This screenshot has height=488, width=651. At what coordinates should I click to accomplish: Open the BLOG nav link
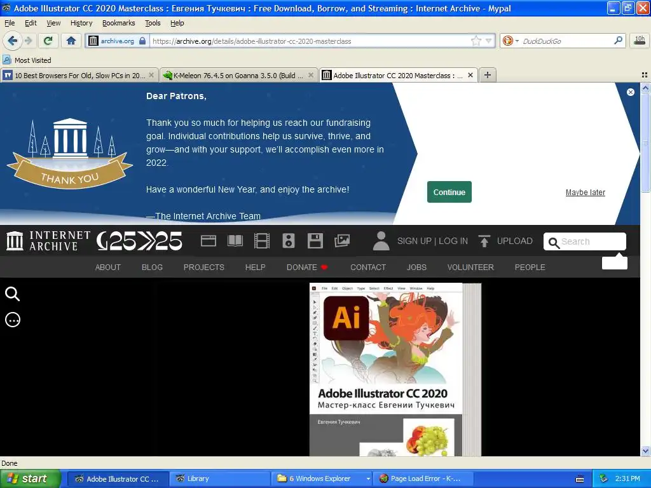click(x=152, y=268)
